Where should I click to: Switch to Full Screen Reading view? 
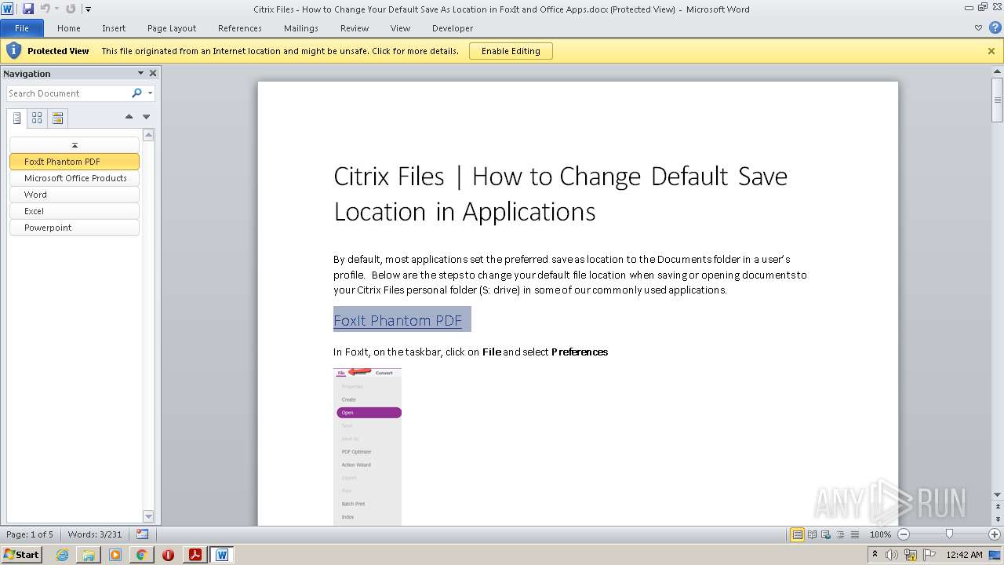[x=812, y=534]
